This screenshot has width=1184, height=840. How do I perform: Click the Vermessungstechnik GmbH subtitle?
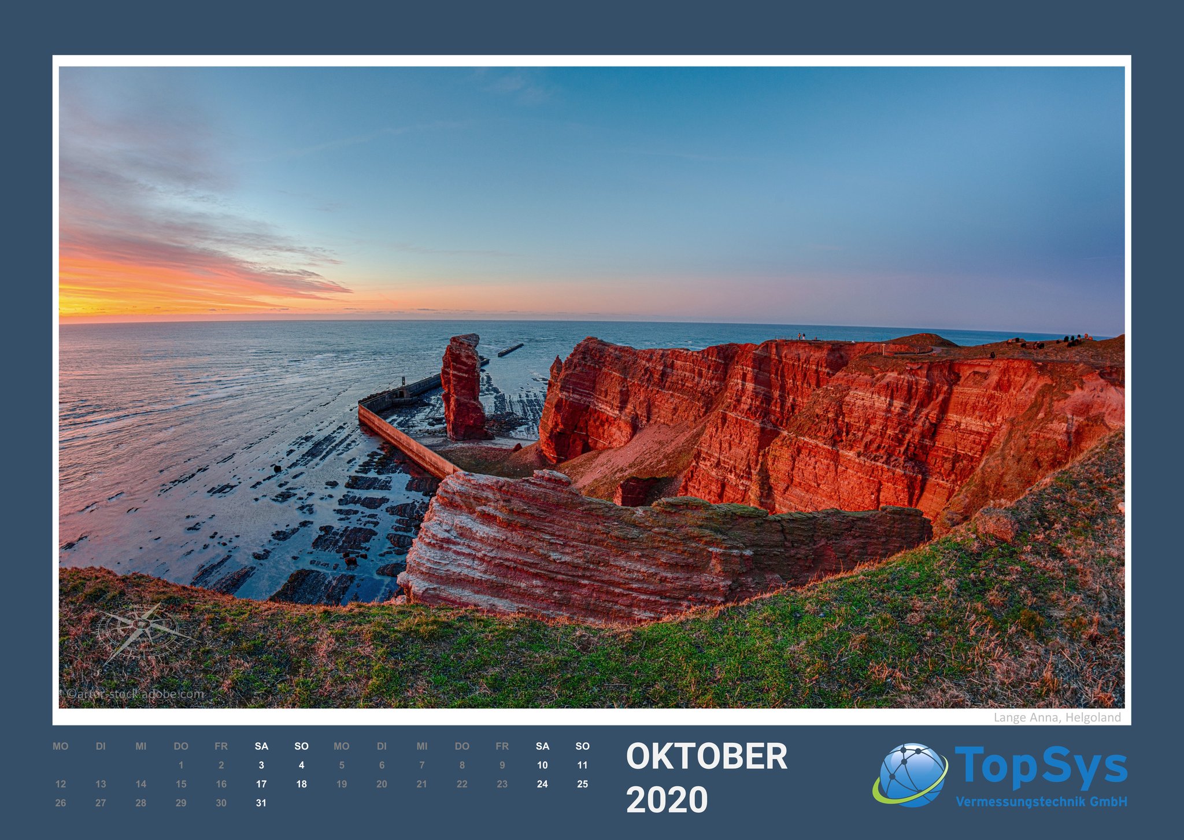tap(1041, 802)
